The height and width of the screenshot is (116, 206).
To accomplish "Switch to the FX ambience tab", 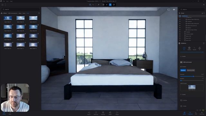I will 200,48.
